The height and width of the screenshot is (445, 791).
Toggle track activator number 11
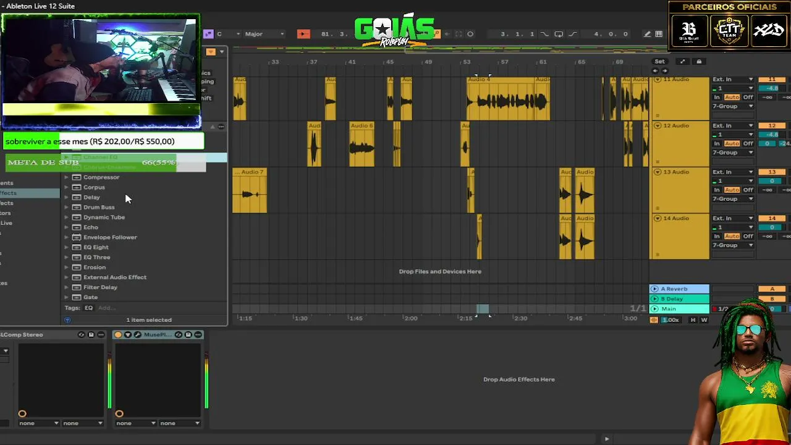(772, 80)
